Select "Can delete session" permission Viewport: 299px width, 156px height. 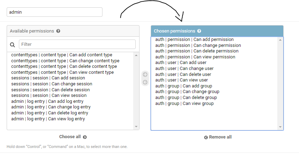[50, 90]
